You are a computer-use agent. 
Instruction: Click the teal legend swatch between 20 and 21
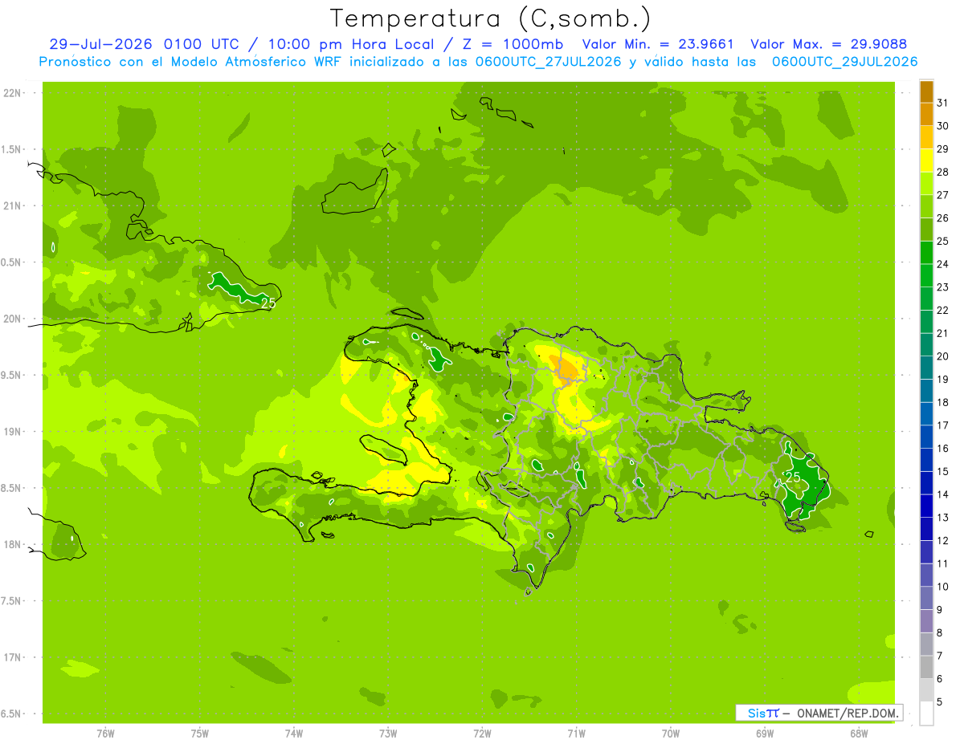(x=926, y=344)
